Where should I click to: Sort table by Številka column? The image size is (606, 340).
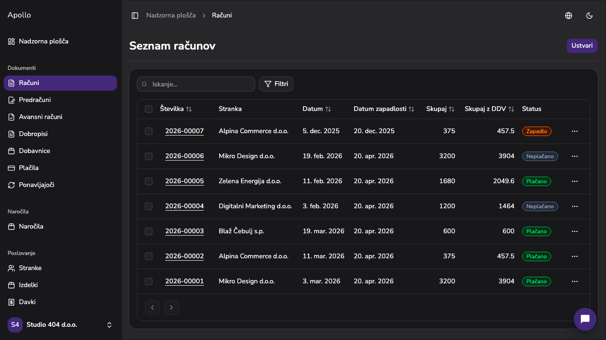[176, 109]
